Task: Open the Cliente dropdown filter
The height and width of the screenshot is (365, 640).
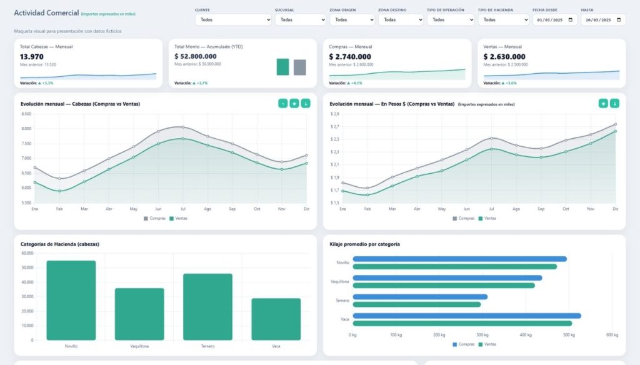Action: click(x=232, y=20)
